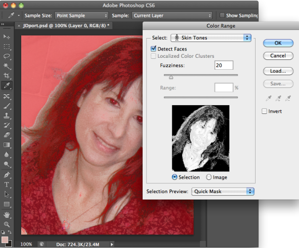Select the Gradient tool
Viewport: 299px width, 248px height.
coord(7,145)
